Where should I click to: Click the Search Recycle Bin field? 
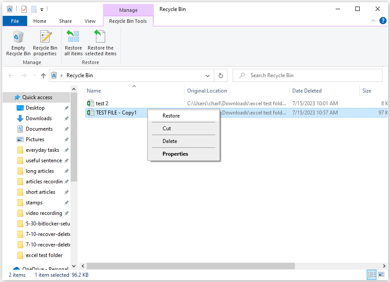(x=308, y=75)
